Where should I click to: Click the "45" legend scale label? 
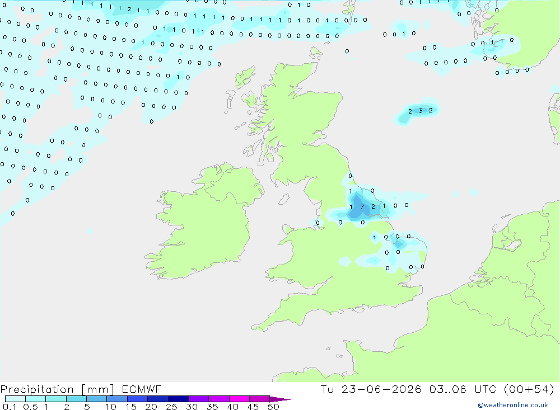coord(253,407)
